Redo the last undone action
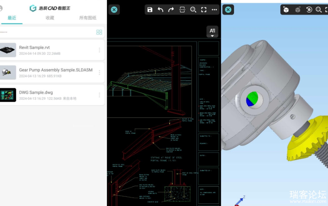 click(171, 10)
